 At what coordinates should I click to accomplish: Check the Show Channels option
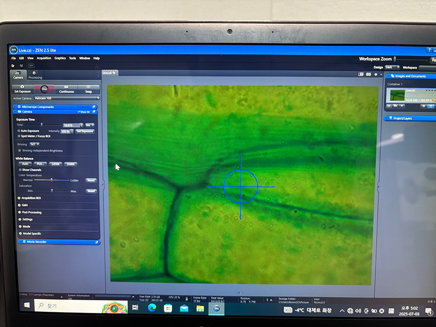[20, 169]
